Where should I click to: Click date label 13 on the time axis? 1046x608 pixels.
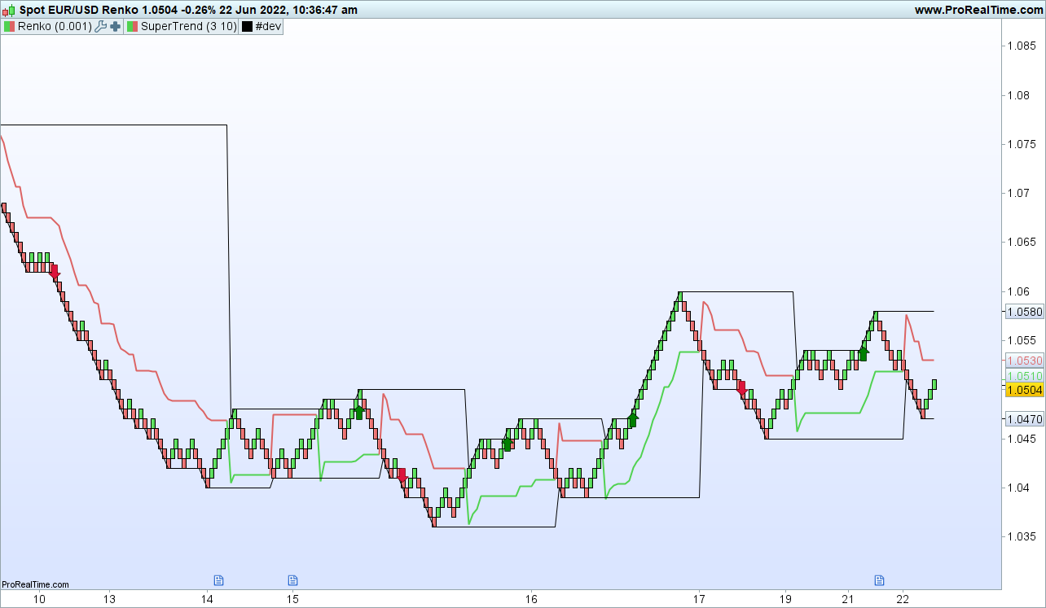tap(109, 599)
